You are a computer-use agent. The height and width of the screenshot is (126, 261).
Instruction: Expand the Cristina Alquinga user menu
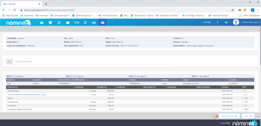[250, 22]
